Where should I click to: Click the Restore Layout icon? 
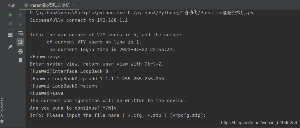point(10,35)
